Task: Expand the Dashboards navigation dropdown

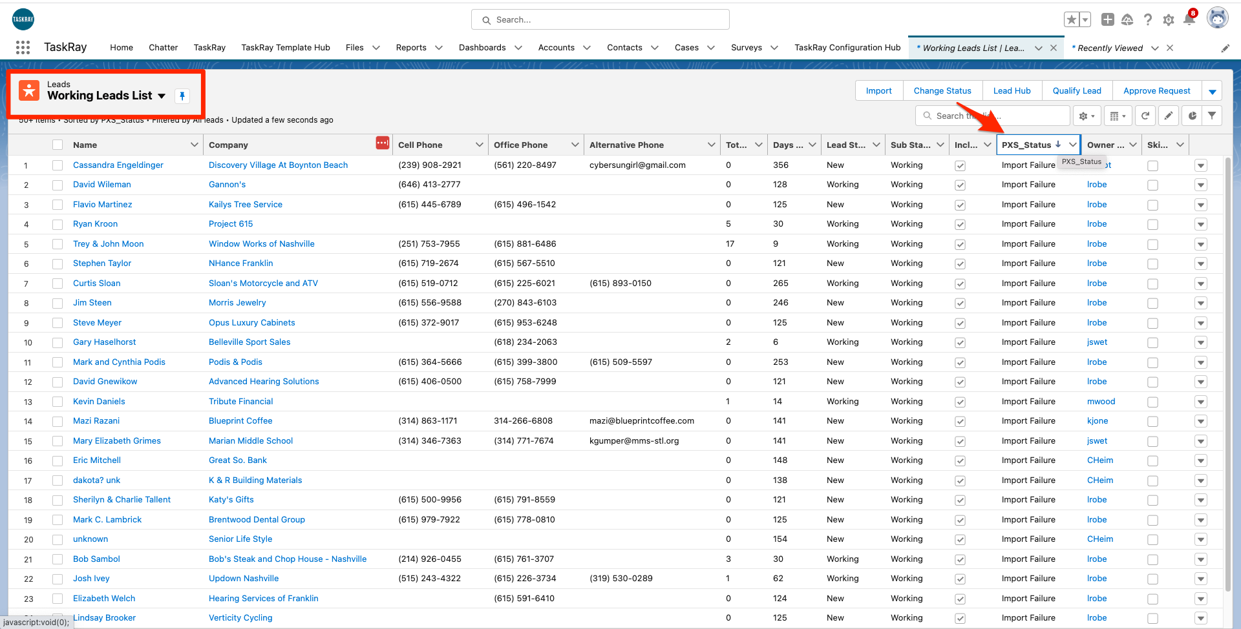Action: [518, 48]
